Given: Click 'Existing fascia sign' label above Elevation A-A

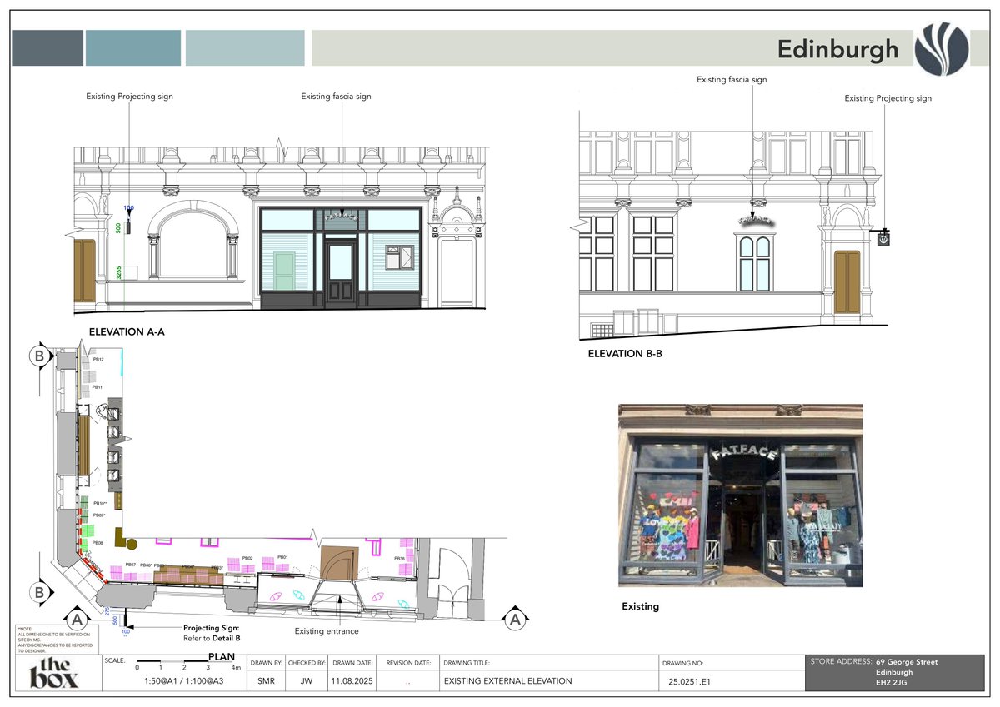Looking at the screenshot, I should pos(336,97).
